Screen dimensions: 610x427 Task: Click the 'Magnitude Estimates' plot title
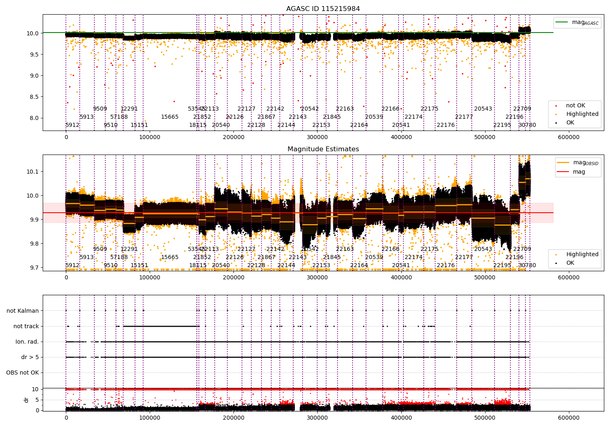[x=323, y=149]
